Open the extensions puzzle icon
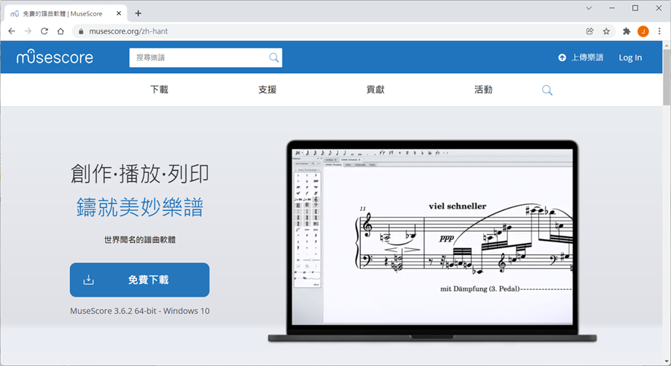Viewport: 671px width, 366px height. [626, 31]
